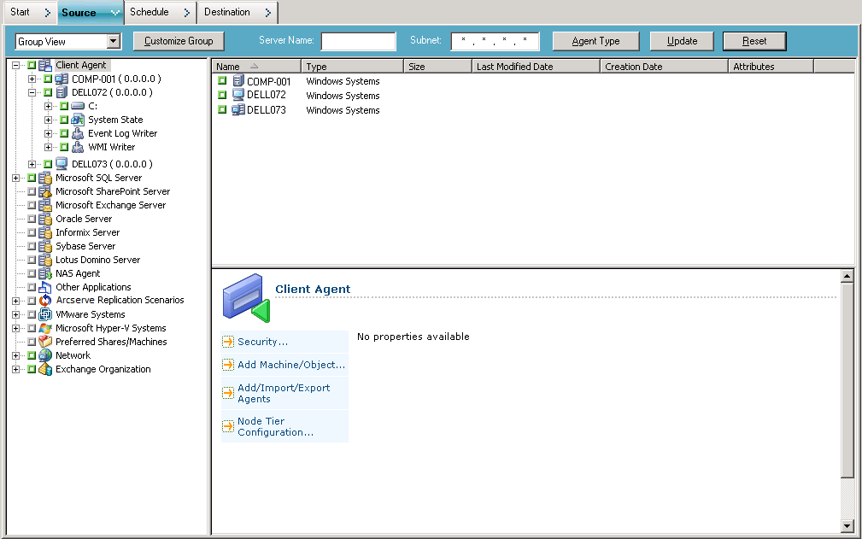Click the Preferred Shares/Machines icon
The image size is (862, 539).
(45, 342)
